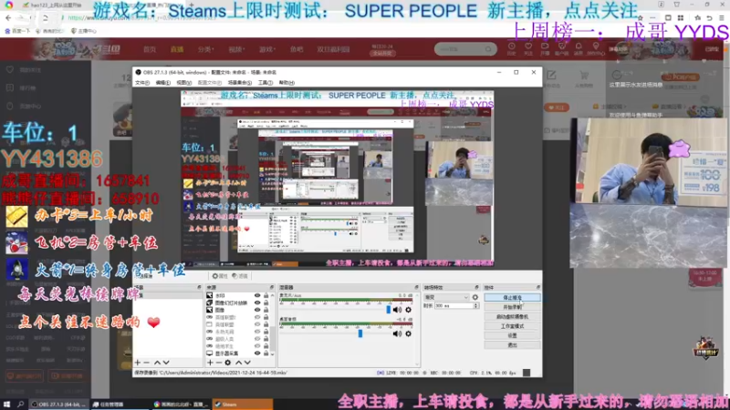Pop out the Scenes dock

point(199,287)
